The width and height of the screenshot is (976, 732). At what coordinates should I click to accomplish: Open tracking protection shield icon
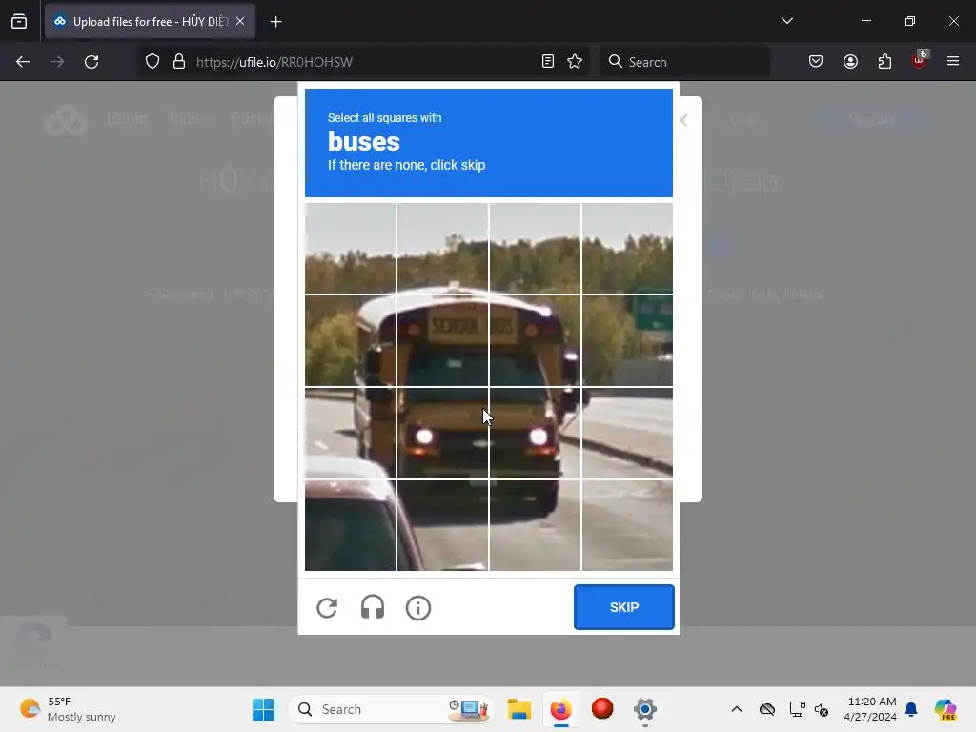click(x=152, y=62)
